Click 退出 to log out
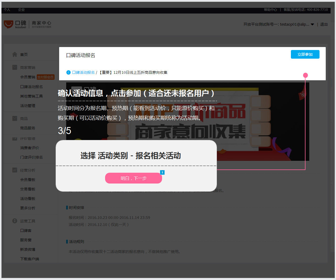This screenshot has height=280, width=336. pyautogui.click(x=324, y=24)
